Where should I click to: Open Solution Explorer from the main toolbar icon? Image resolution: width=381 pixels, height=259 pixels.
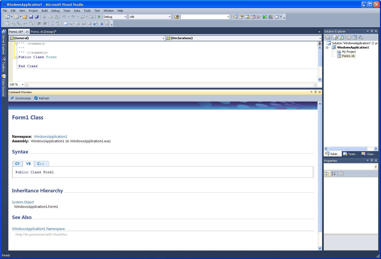(x=235, y=17)
